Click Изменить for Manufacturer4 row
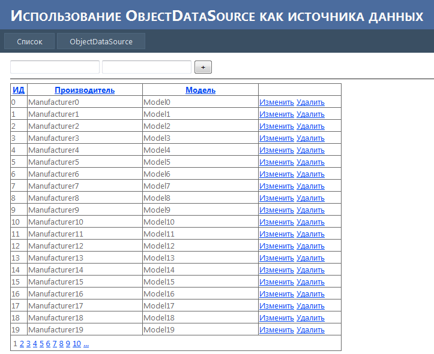The width and height of the screenshot is (434, 354). (x=277, y=150)
